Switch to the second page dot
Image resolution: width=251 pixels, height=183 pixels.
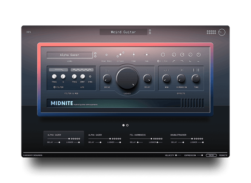127,125
